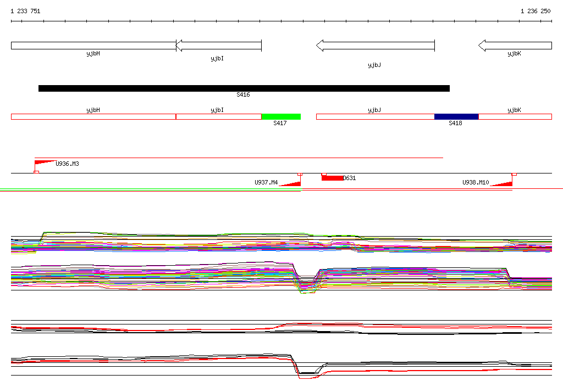Click the end coordinate label 1 236 250
The width and height of the screenshot is (563, 392).
pyautogui.click(x=536, y=11)
